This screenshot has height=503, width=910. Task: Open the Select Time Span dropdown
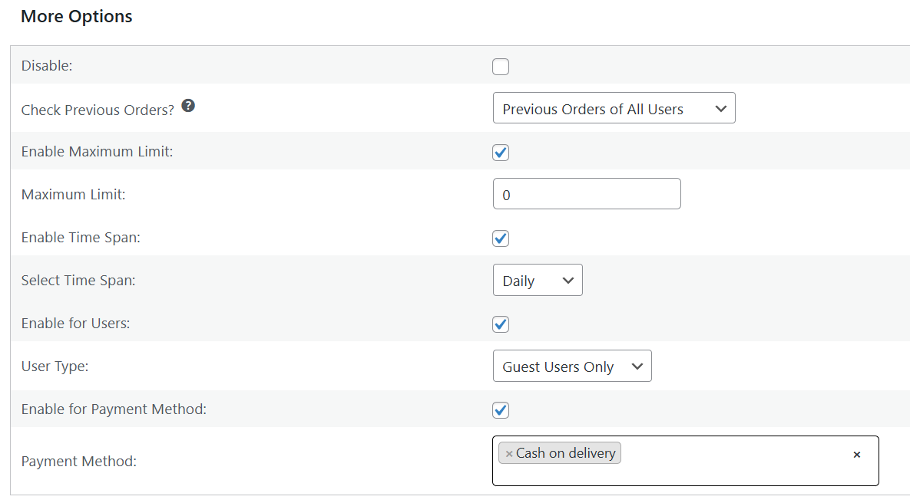click(538, 280)
